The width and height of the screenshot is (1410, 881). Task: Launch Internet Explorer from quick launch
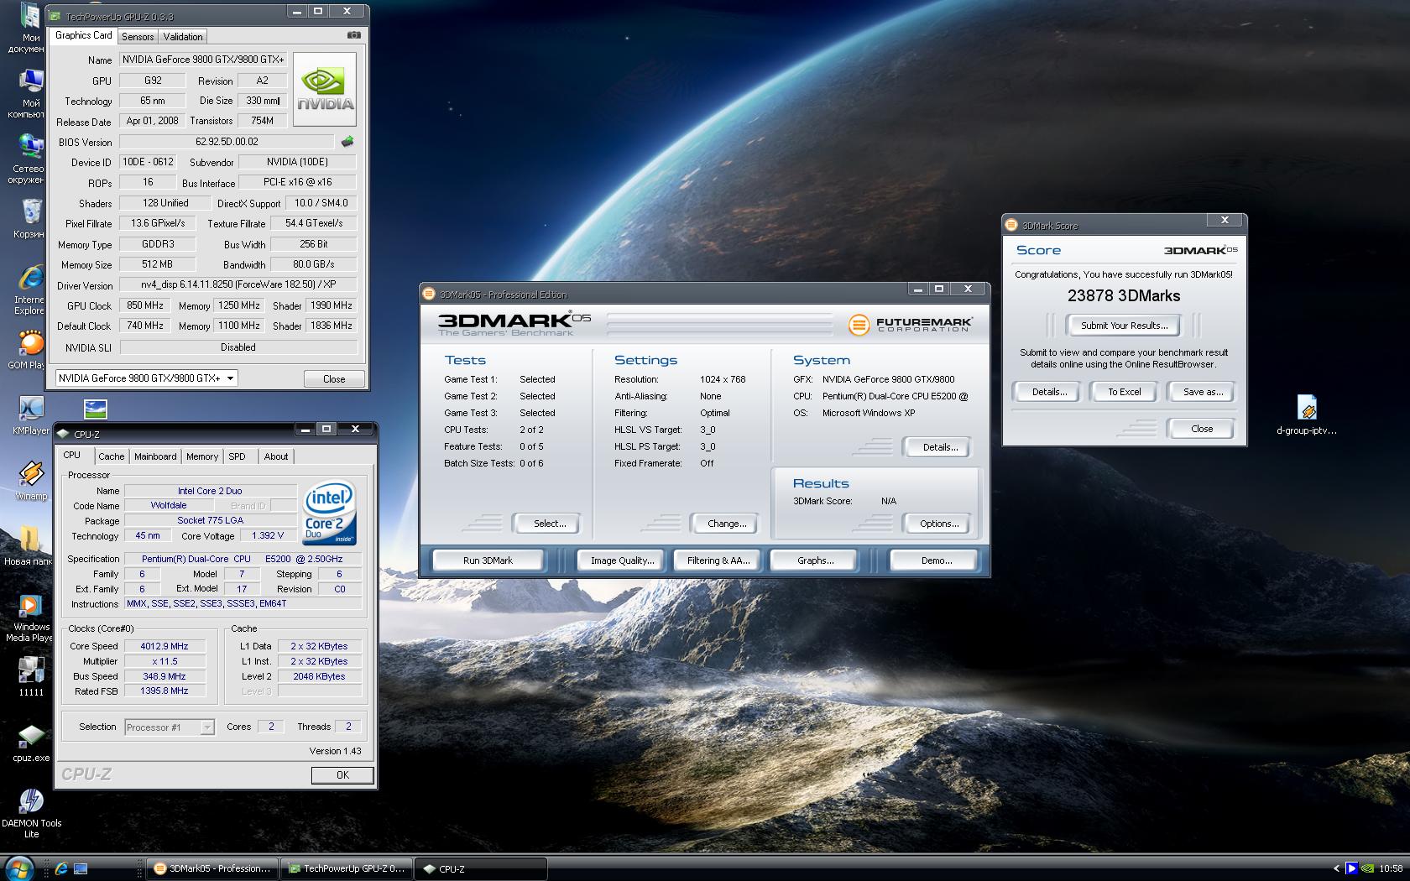(61, 868)
